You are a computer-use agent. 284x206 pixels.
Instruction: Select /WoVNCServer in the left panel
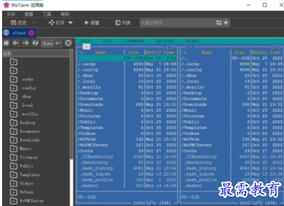click(x=127, y=145)
